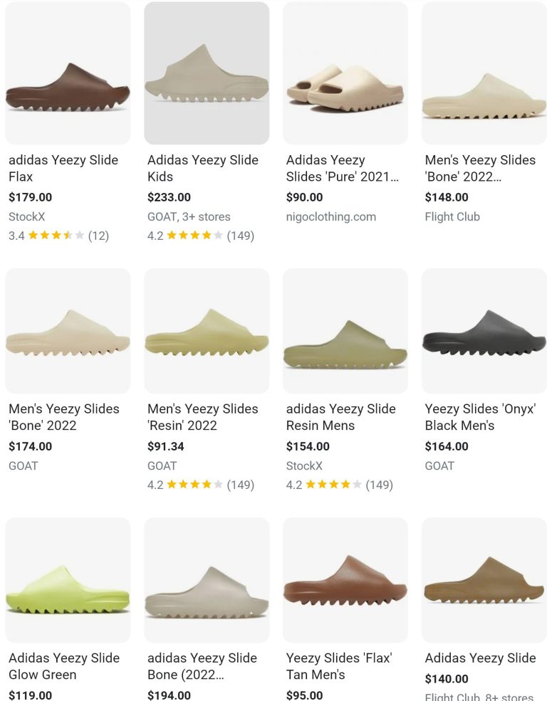Click the Yeezy Slide Resin Mens product photo
This screenshot has height=701, width=547.
(345, 330)
